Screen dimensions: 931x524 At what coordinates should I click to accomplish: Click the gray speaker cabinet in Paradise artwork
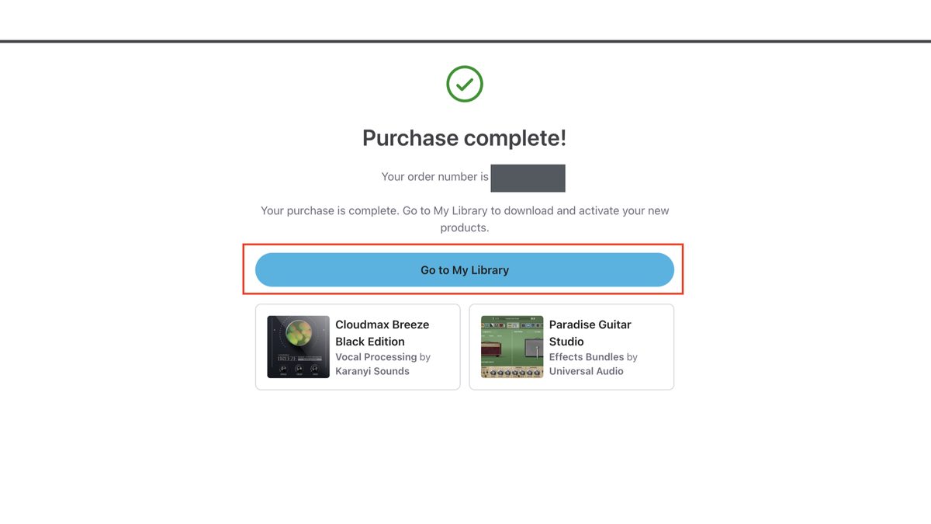coord(534,349)
